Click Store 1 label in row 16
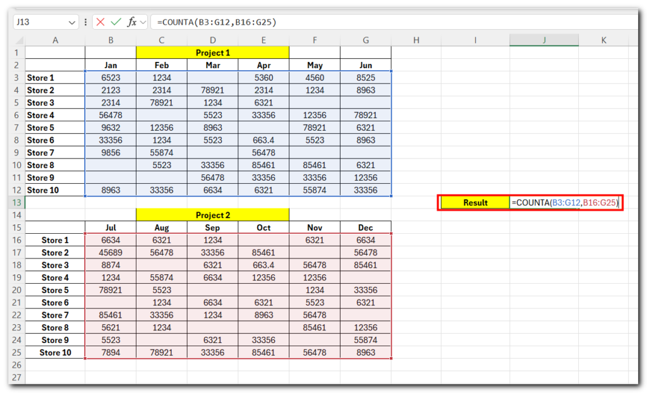 pyautogui.click(x=56, y=240)
